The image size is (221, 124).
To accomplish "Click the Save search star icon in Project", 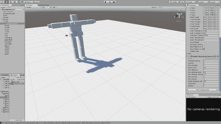I will point(23,77).
